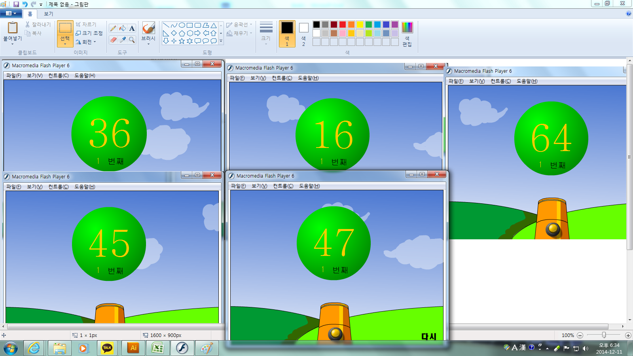Open the blue Paint application menu button
Viewport: 633px width, 356px height.
pos(11,13)
